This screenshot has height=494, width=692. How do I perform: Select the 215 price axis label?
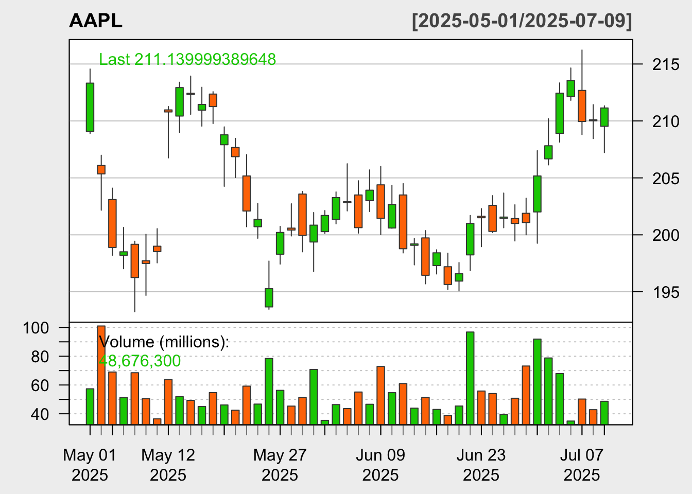click(x=665, y=65)
